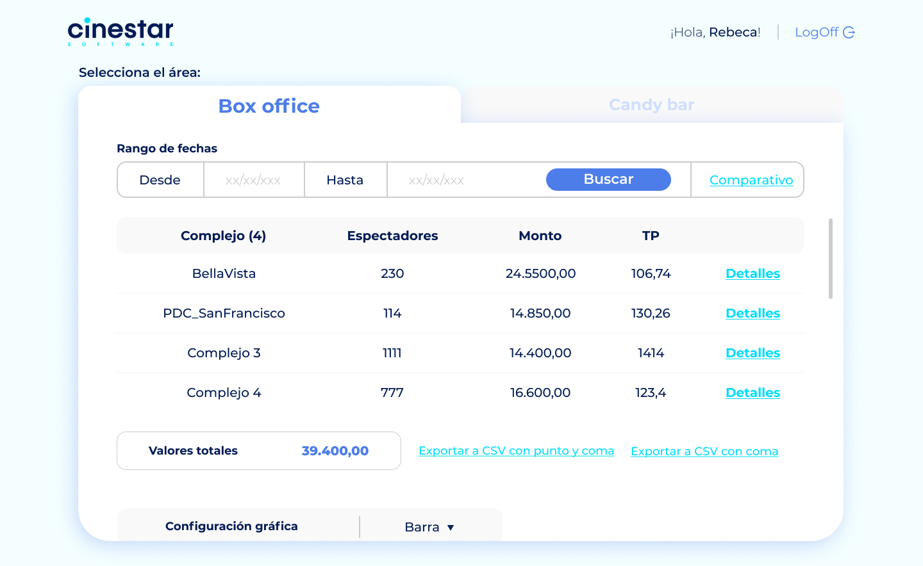This screenshot has height=566, width=923.
Task: Click the Monto column header
Action: click(540, 236)
